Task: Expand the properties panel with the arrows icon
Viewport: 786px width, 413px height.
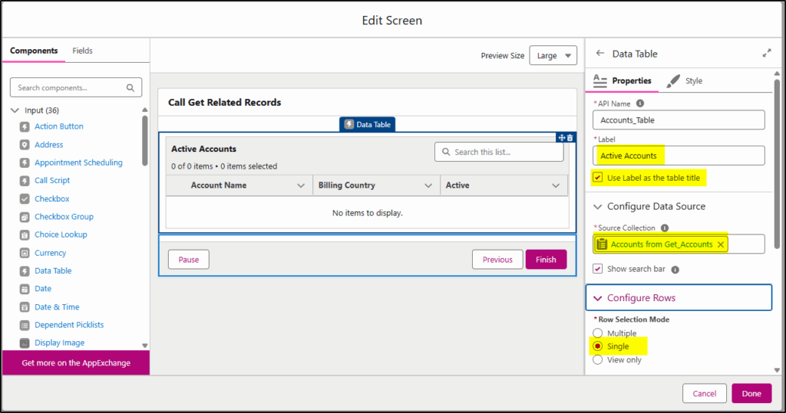Action: pyautogui.click(x=767, y=53)
